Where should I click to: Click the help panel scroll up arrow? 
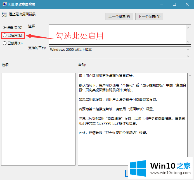coord(190,75)
